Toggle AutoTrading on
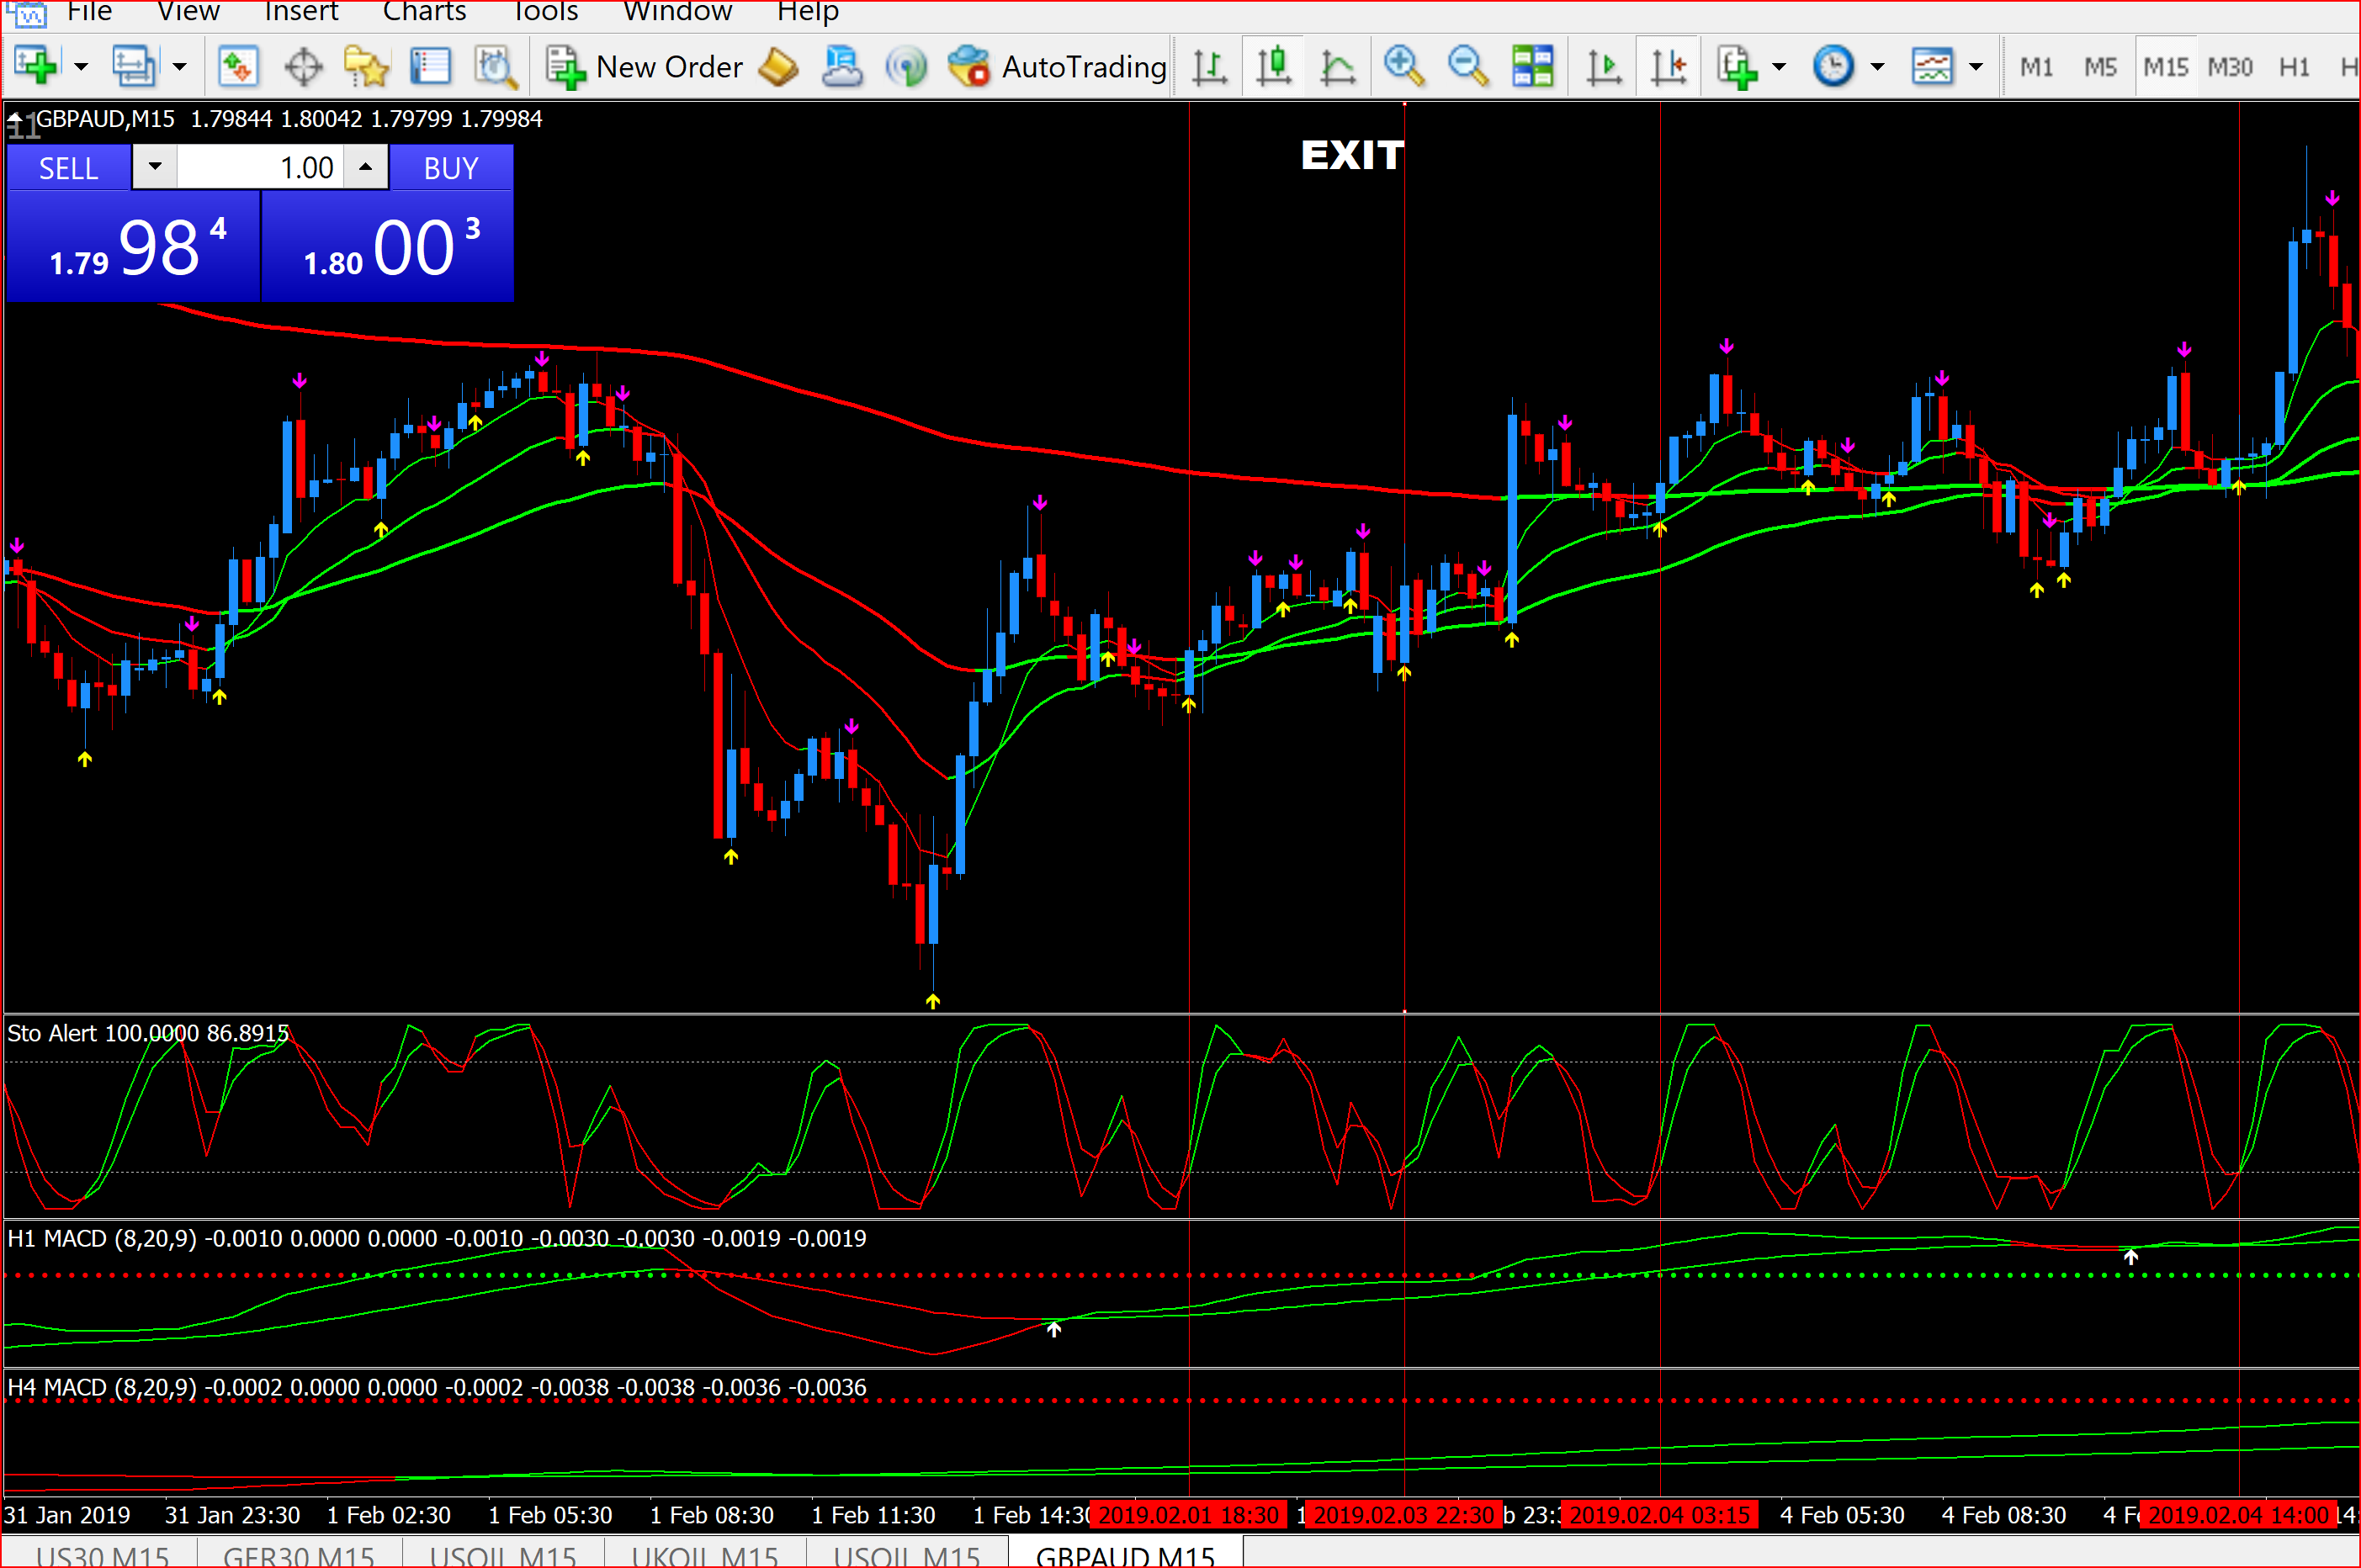Screen dimensions: 2361x1568 (1057, 66)
